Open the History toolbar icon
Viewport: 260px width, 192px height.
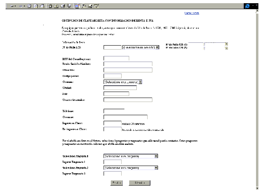click(x=69, y=6)
